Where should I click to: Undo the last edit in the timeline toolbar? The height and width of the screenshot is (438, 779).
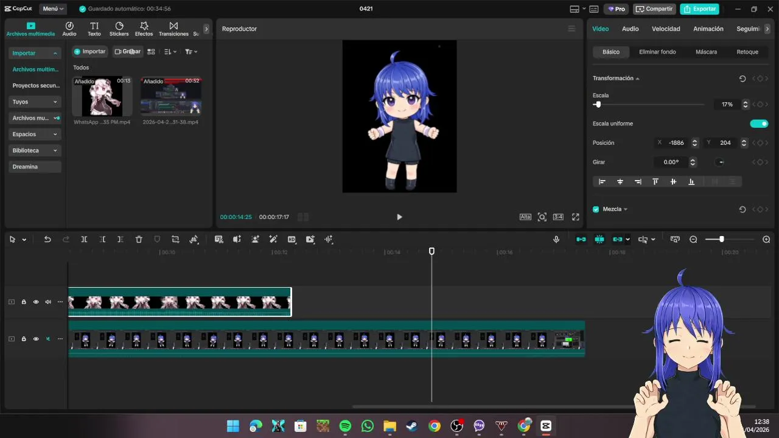pos(47,240)
